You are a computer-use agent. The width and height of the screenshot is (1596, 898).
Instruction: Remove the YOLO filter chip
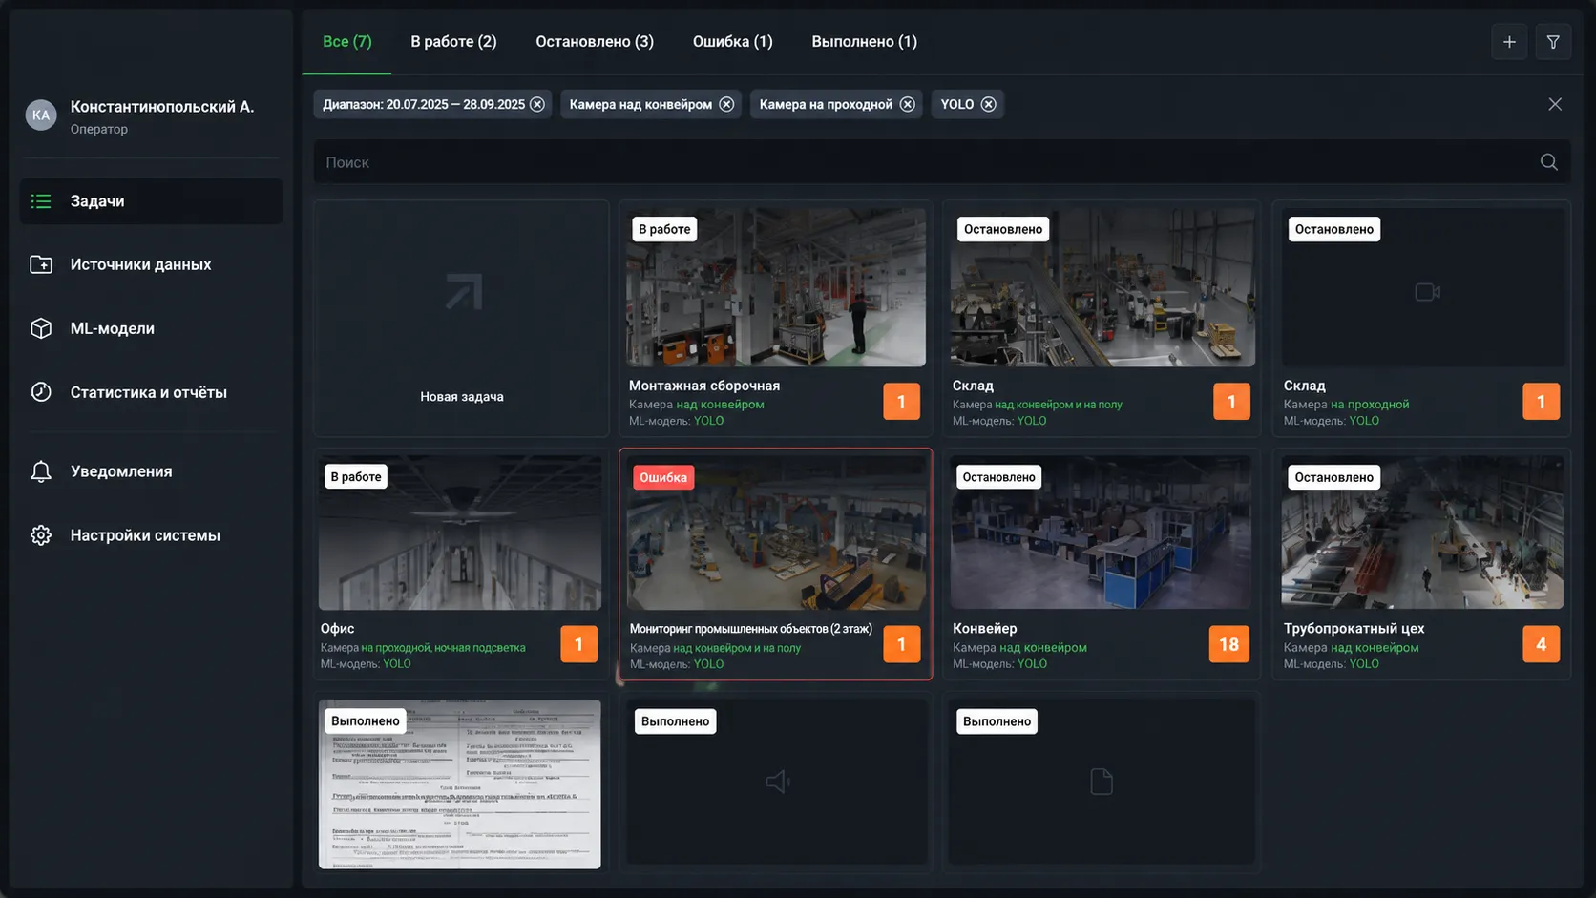(988, 104)
